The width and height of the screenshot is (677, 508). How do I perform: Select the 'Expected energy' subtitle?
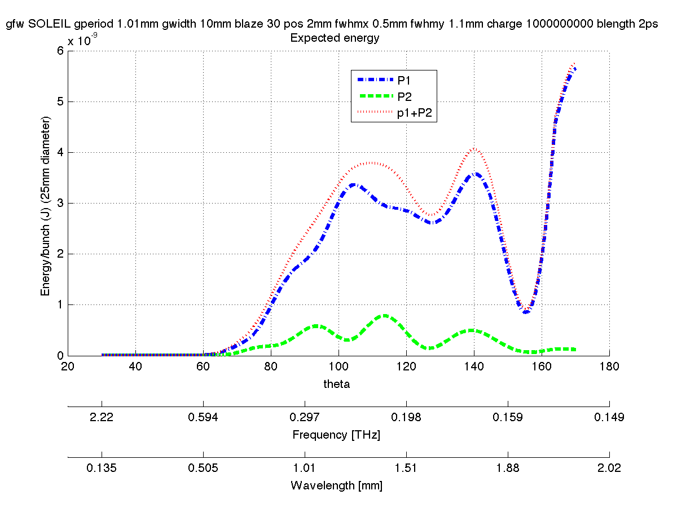click(334, 38)
